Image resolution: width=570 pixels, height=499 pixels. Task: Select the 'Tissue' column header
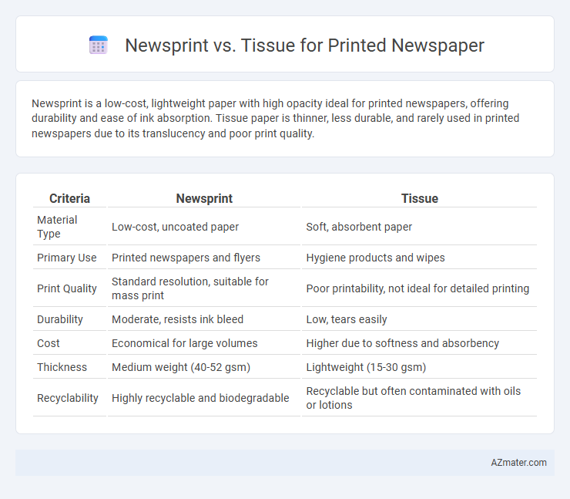pos(420,198)
